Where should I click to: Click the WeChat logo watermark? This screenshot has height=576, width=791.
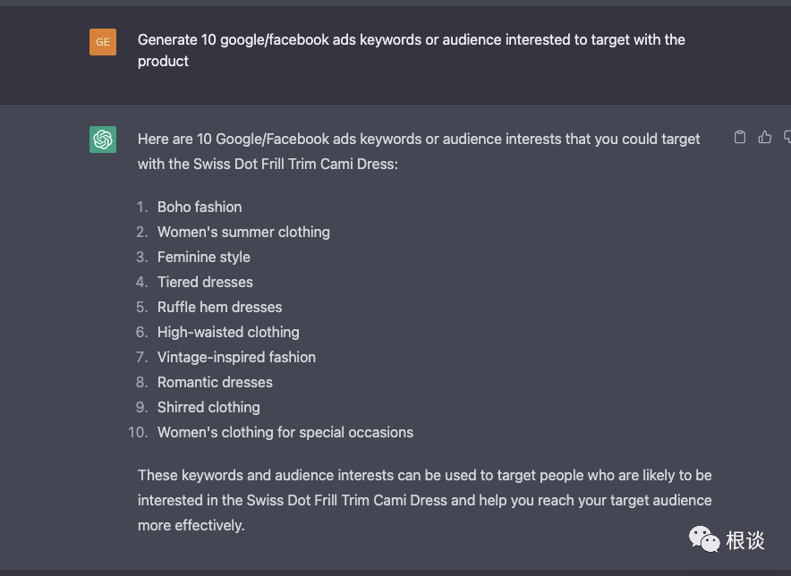click(x=703, y=538)
